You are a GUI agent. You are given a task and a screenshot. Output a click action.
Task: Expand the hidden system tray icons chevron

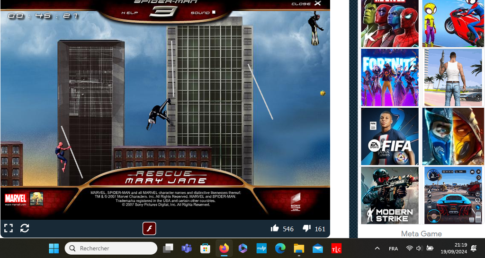[377, 248]
